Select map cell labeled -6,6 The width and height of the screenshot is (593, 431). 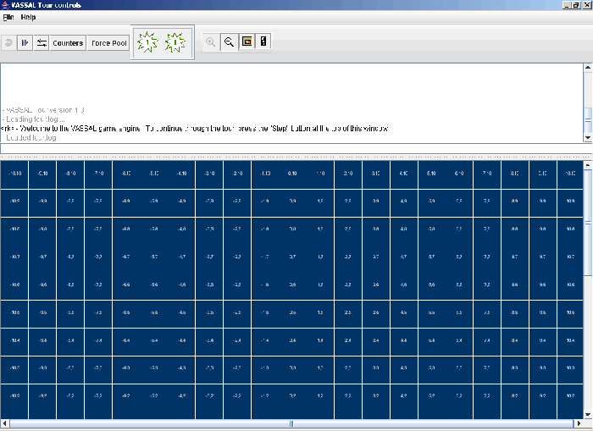pyautogui.click(x=126, y=285)
